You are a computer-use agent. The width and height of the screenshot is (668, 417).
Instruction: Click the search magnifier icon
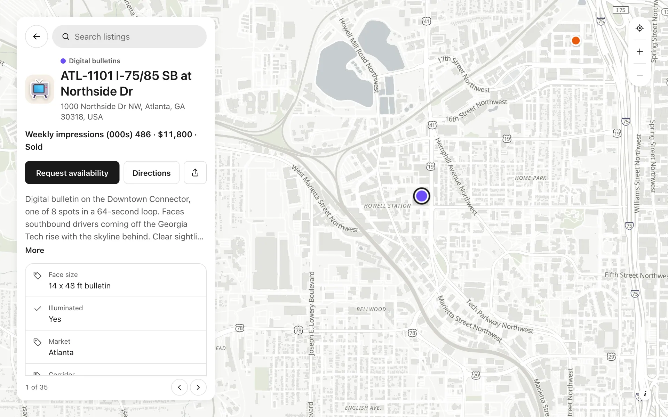coord(66,36)
